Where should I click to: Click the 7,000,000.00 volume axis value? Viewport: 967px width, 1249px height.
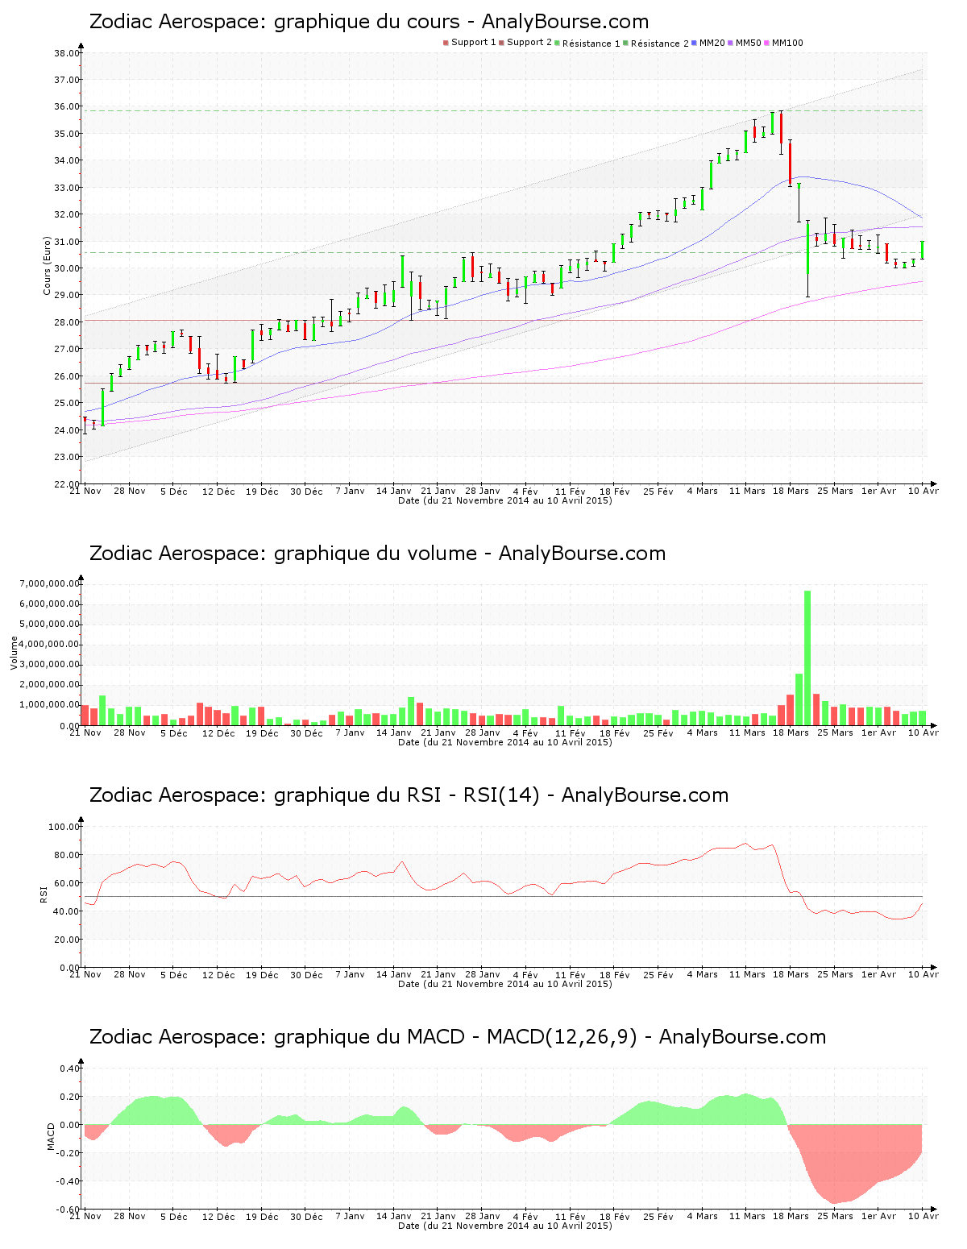tap(50, 583)
